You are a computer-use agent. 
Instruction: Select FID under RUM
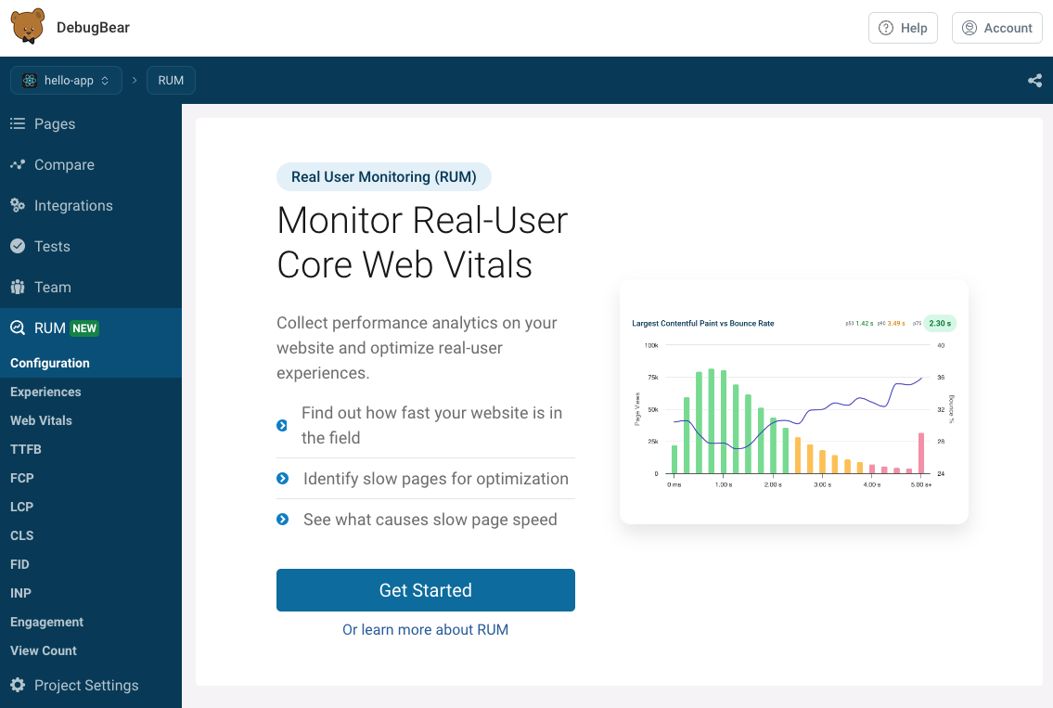[91, 565]
